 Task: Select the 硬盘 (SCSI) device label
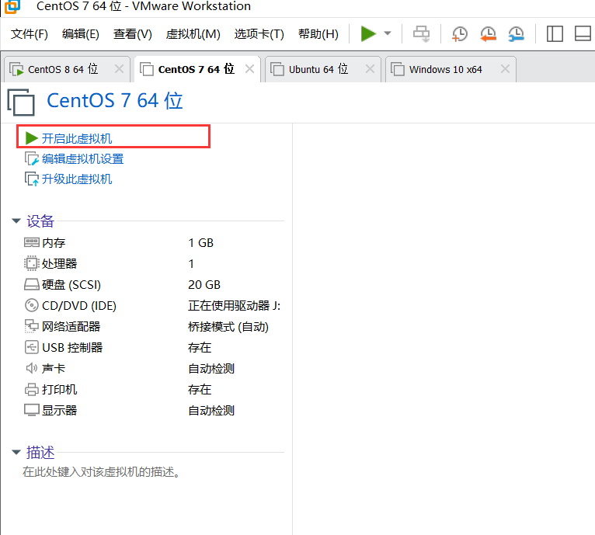(x=71, y=284)
